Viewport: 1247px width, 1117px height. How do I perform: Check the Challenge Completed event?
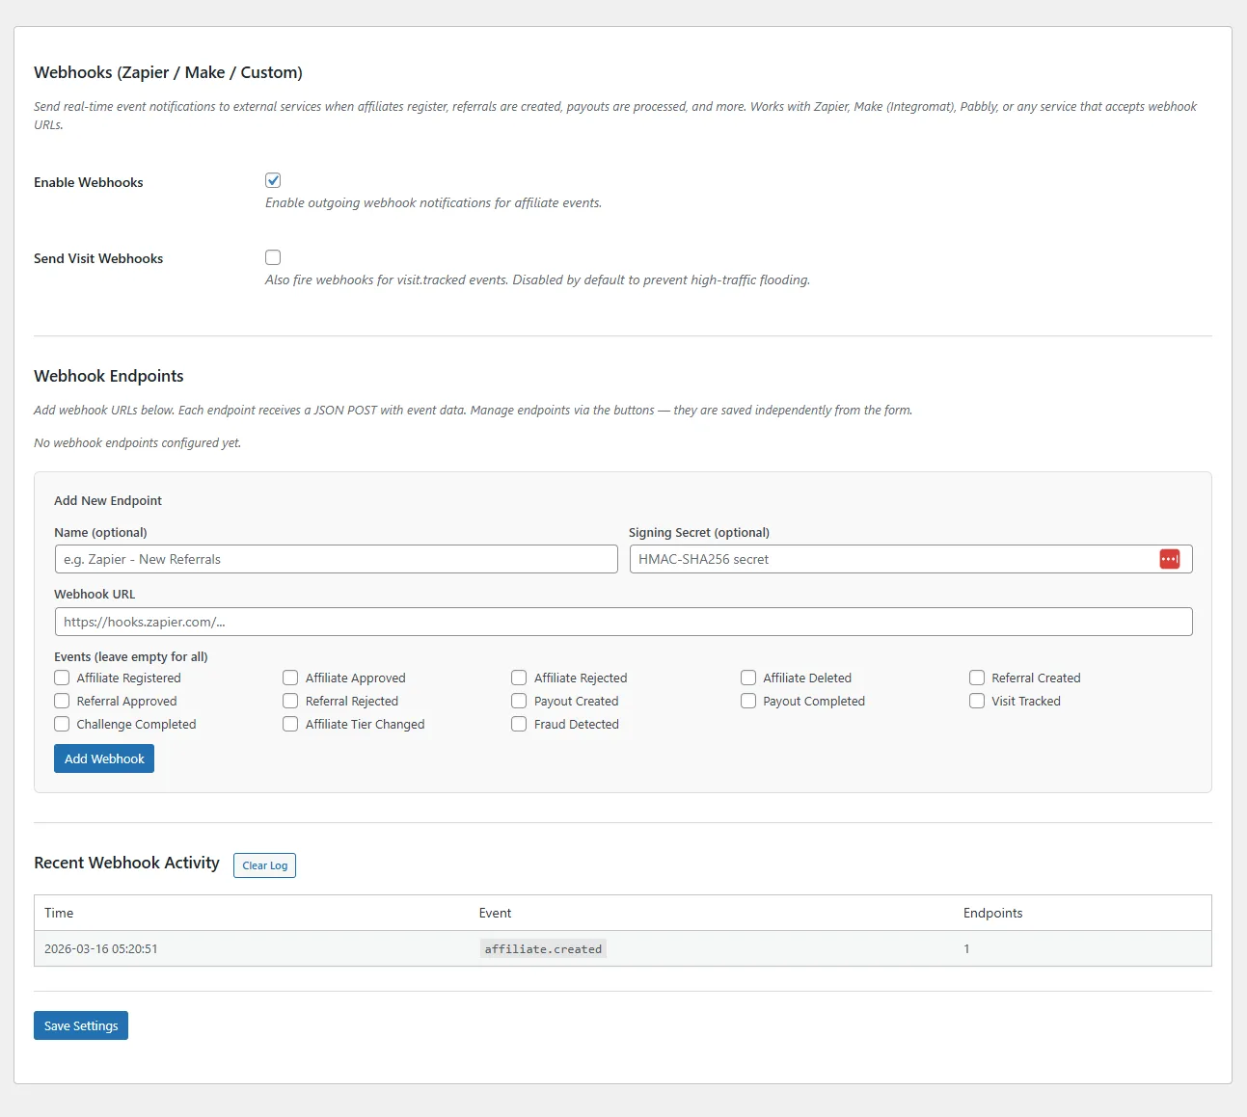pos(62,724)
